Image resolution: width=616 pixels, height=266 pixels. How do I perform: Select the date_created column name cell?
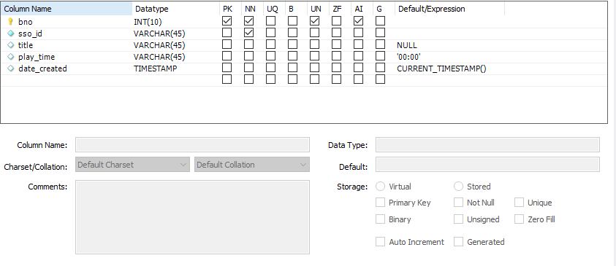(x=42, y=69)
